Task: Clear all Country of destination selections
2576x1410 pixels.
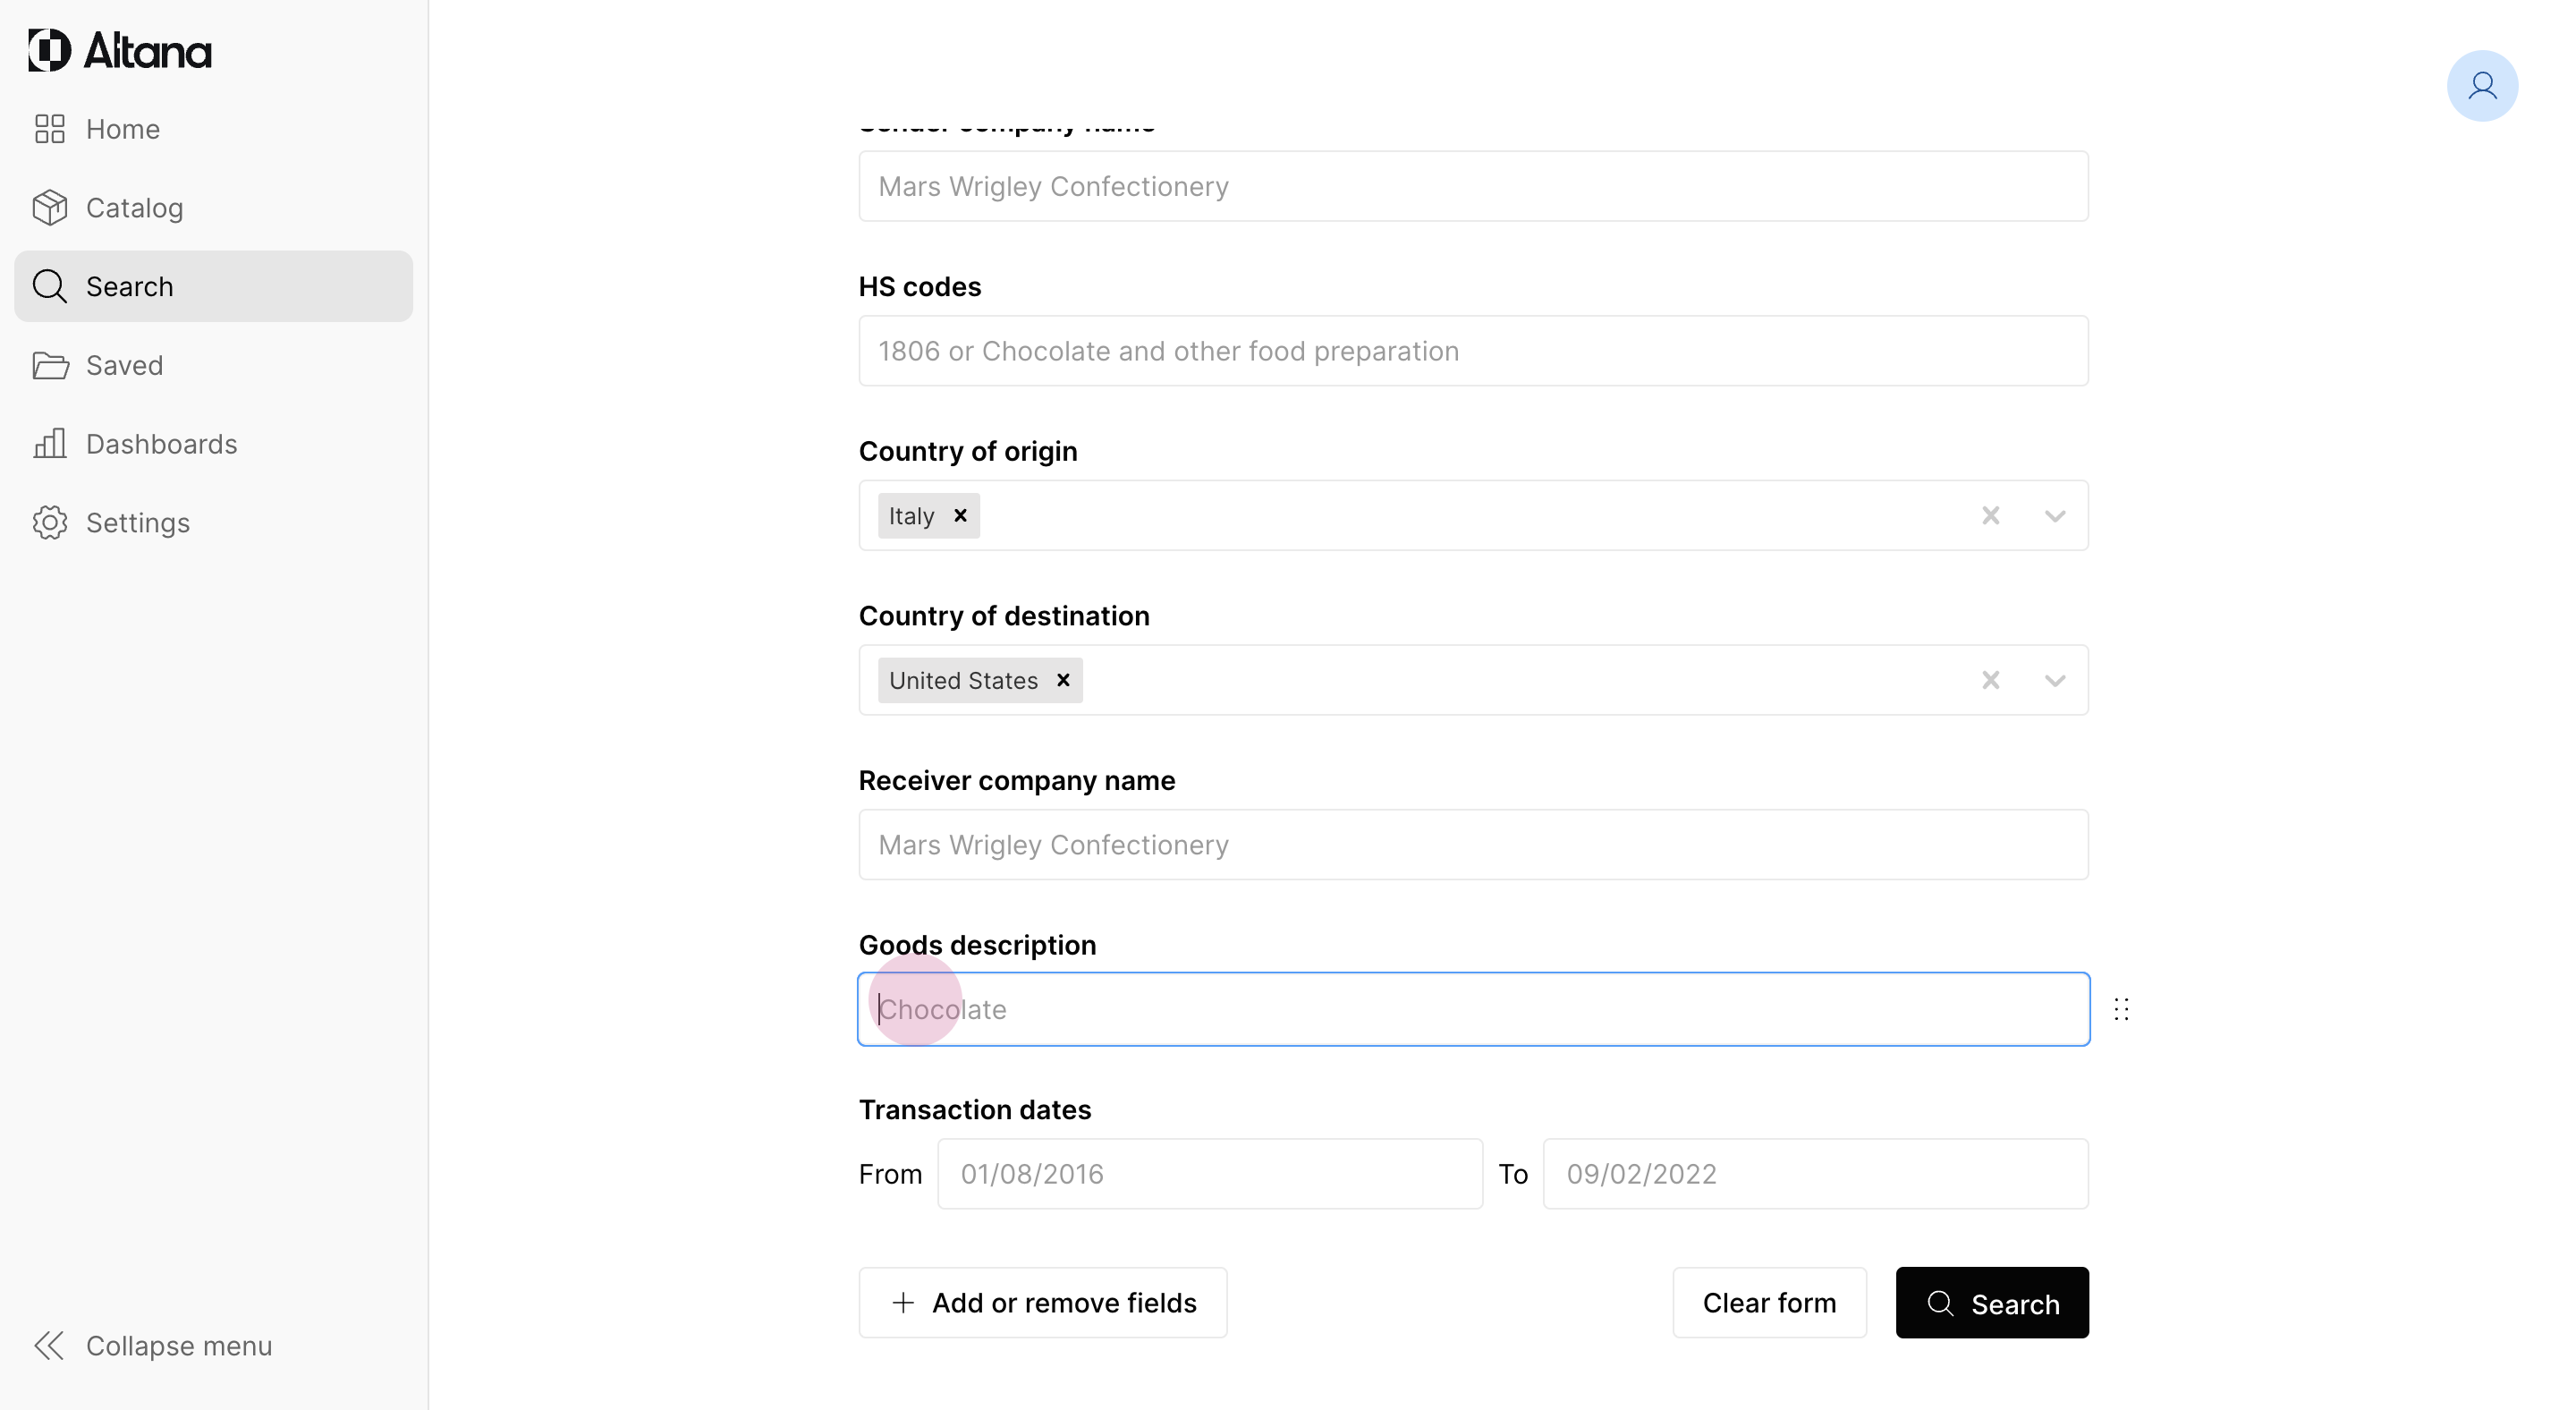Action: tap(1990, 680)
